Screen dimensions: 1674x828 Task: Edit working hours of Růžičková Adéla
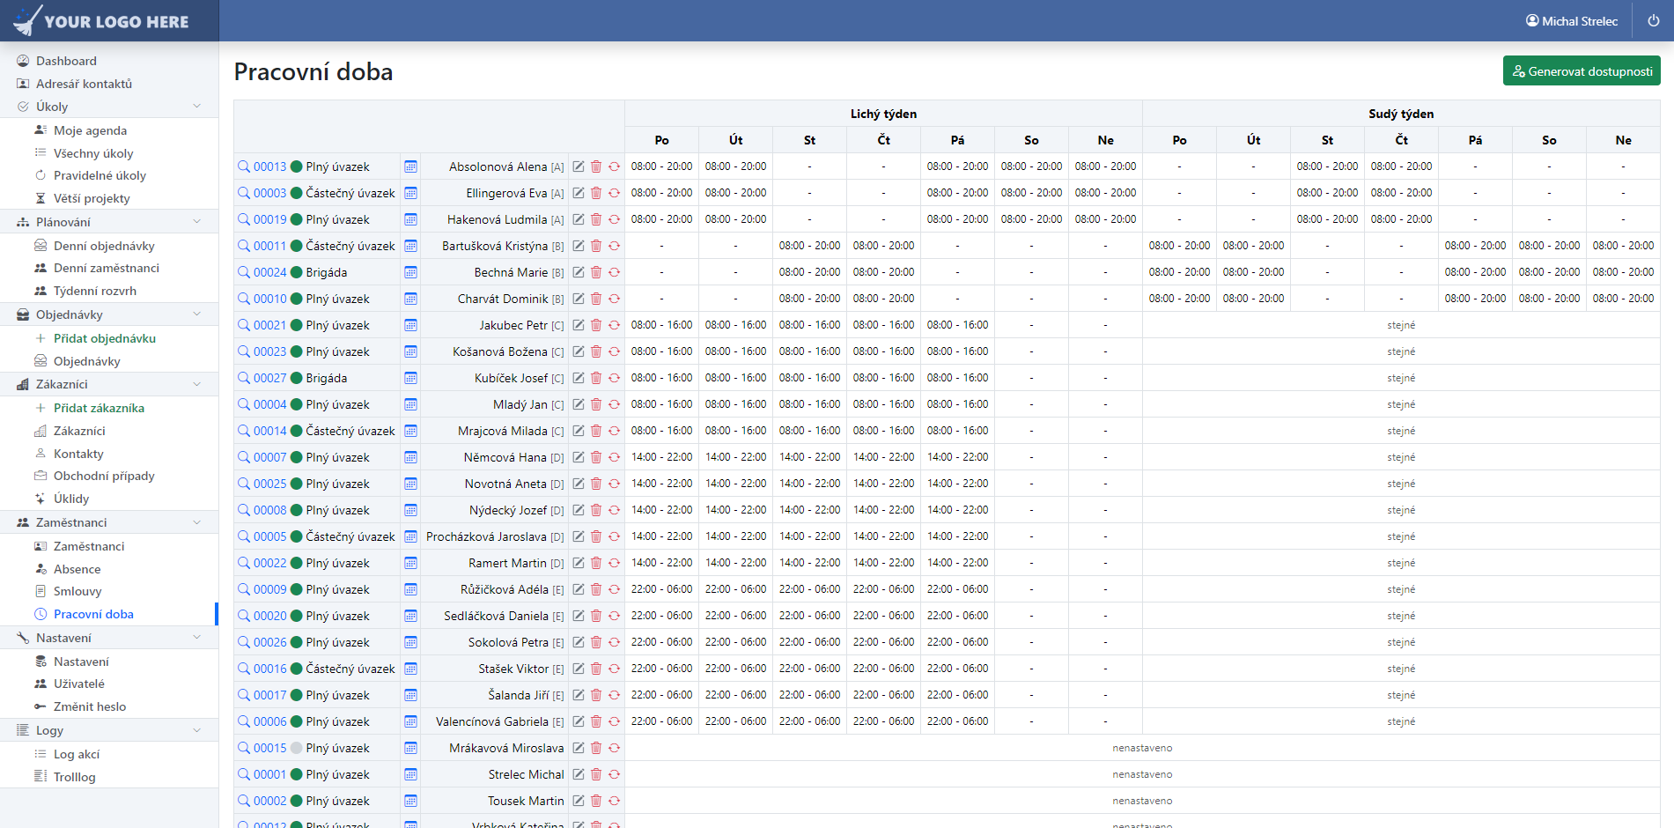pyautogui.click(x=579, y=589)
